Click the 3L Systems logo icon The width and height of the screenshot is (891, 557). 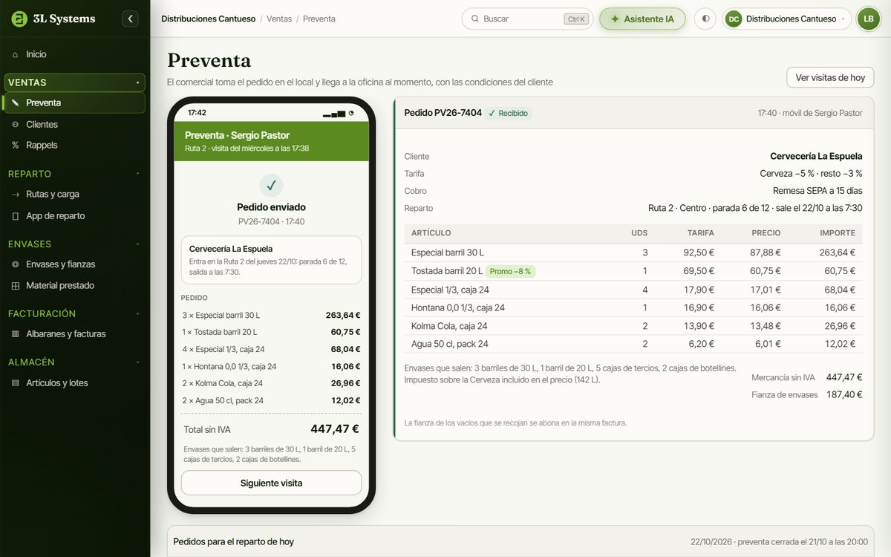pyautogui.click(x=19, y=19)
